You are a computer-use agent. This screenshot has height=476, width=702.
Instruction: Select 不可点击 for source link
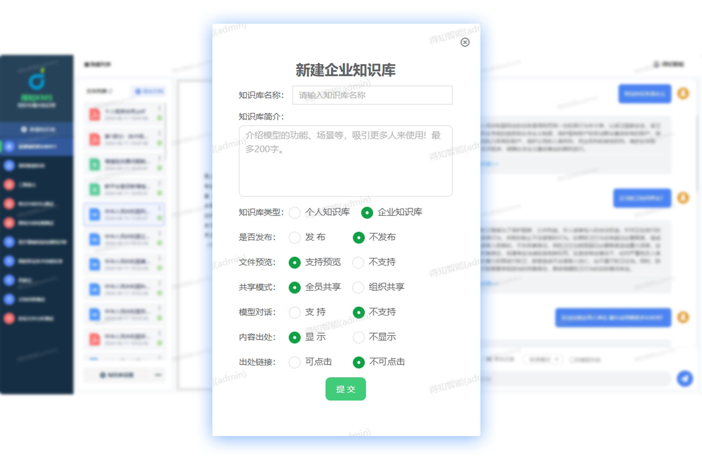tap(358, 363)
